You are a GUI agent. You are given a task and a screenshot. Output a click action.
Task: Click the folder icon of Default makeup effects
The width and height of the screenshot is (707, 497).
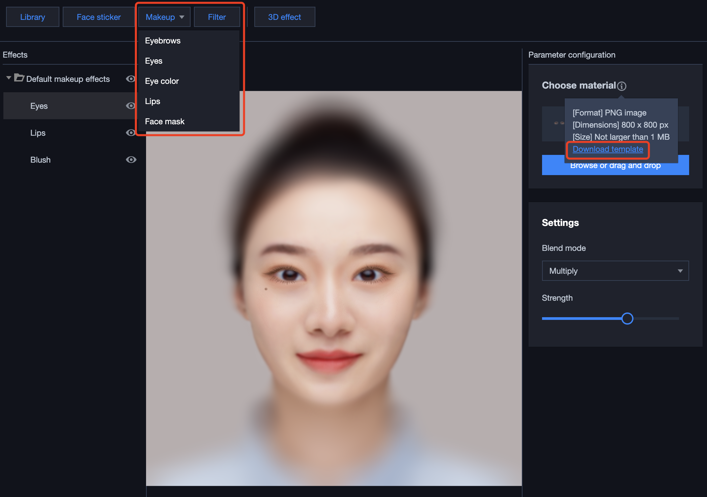pos(19,78)
